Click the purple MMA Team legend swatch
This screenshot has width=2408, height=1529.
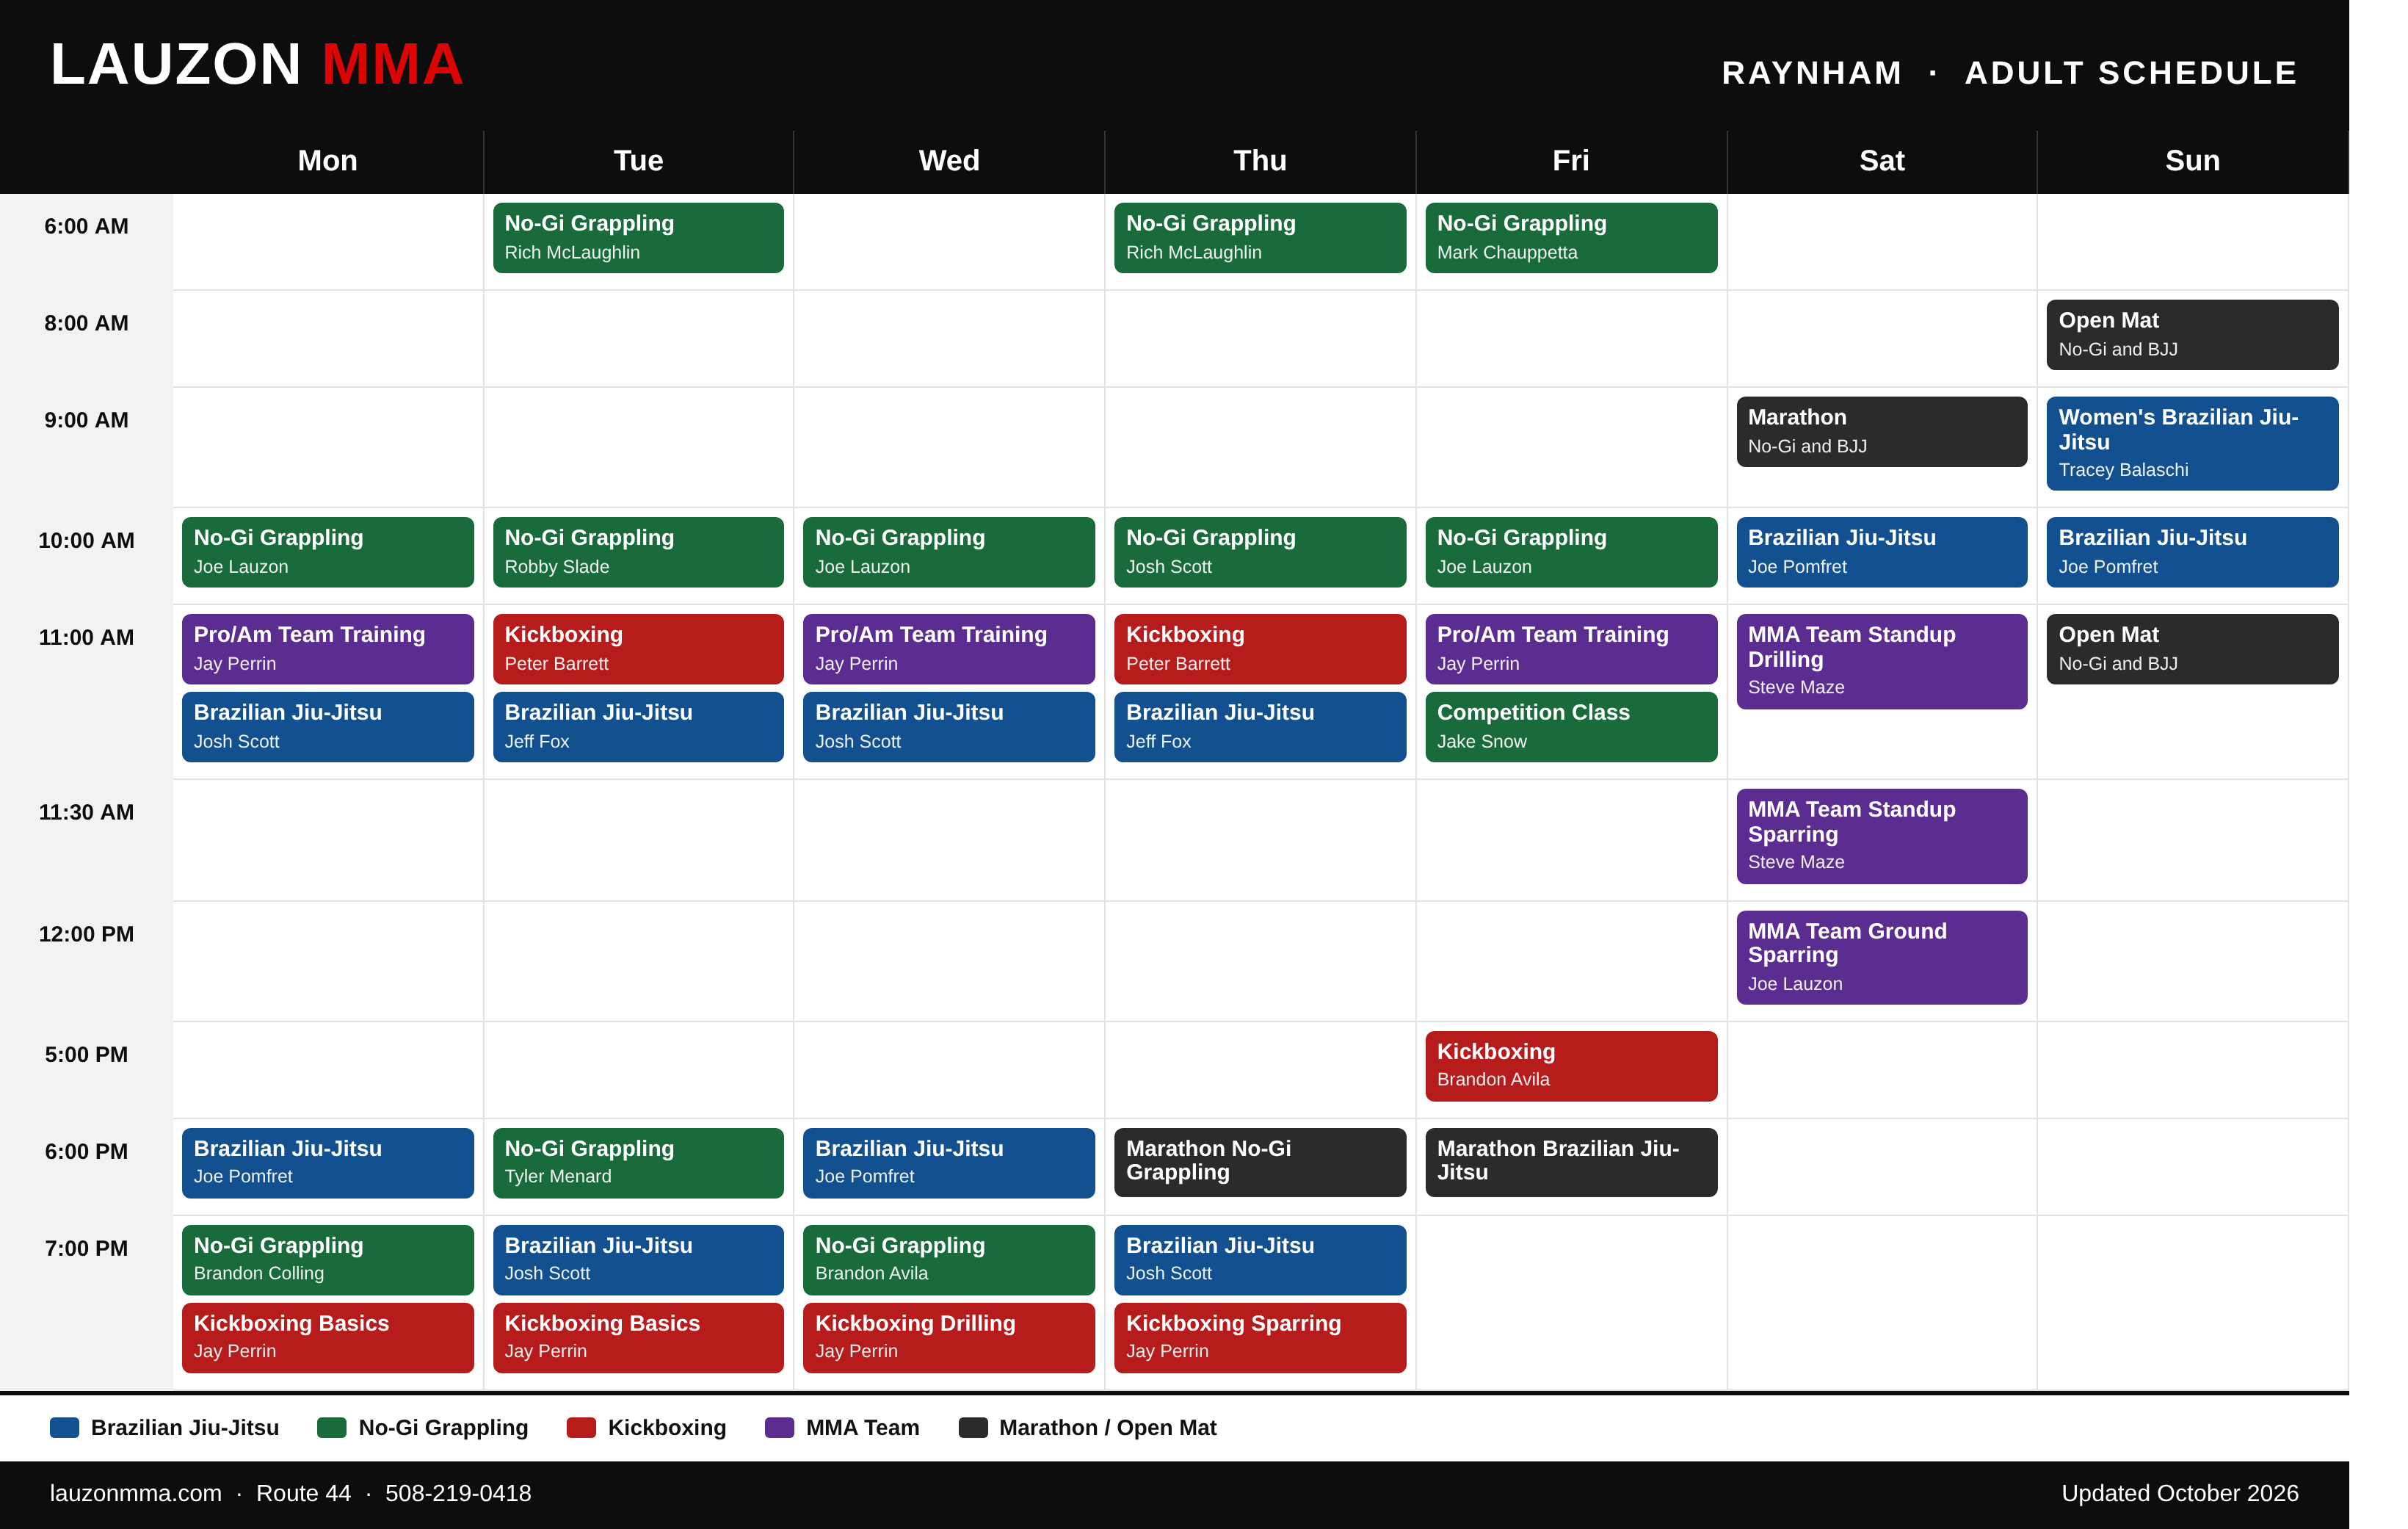click(x=779, y=1428)
